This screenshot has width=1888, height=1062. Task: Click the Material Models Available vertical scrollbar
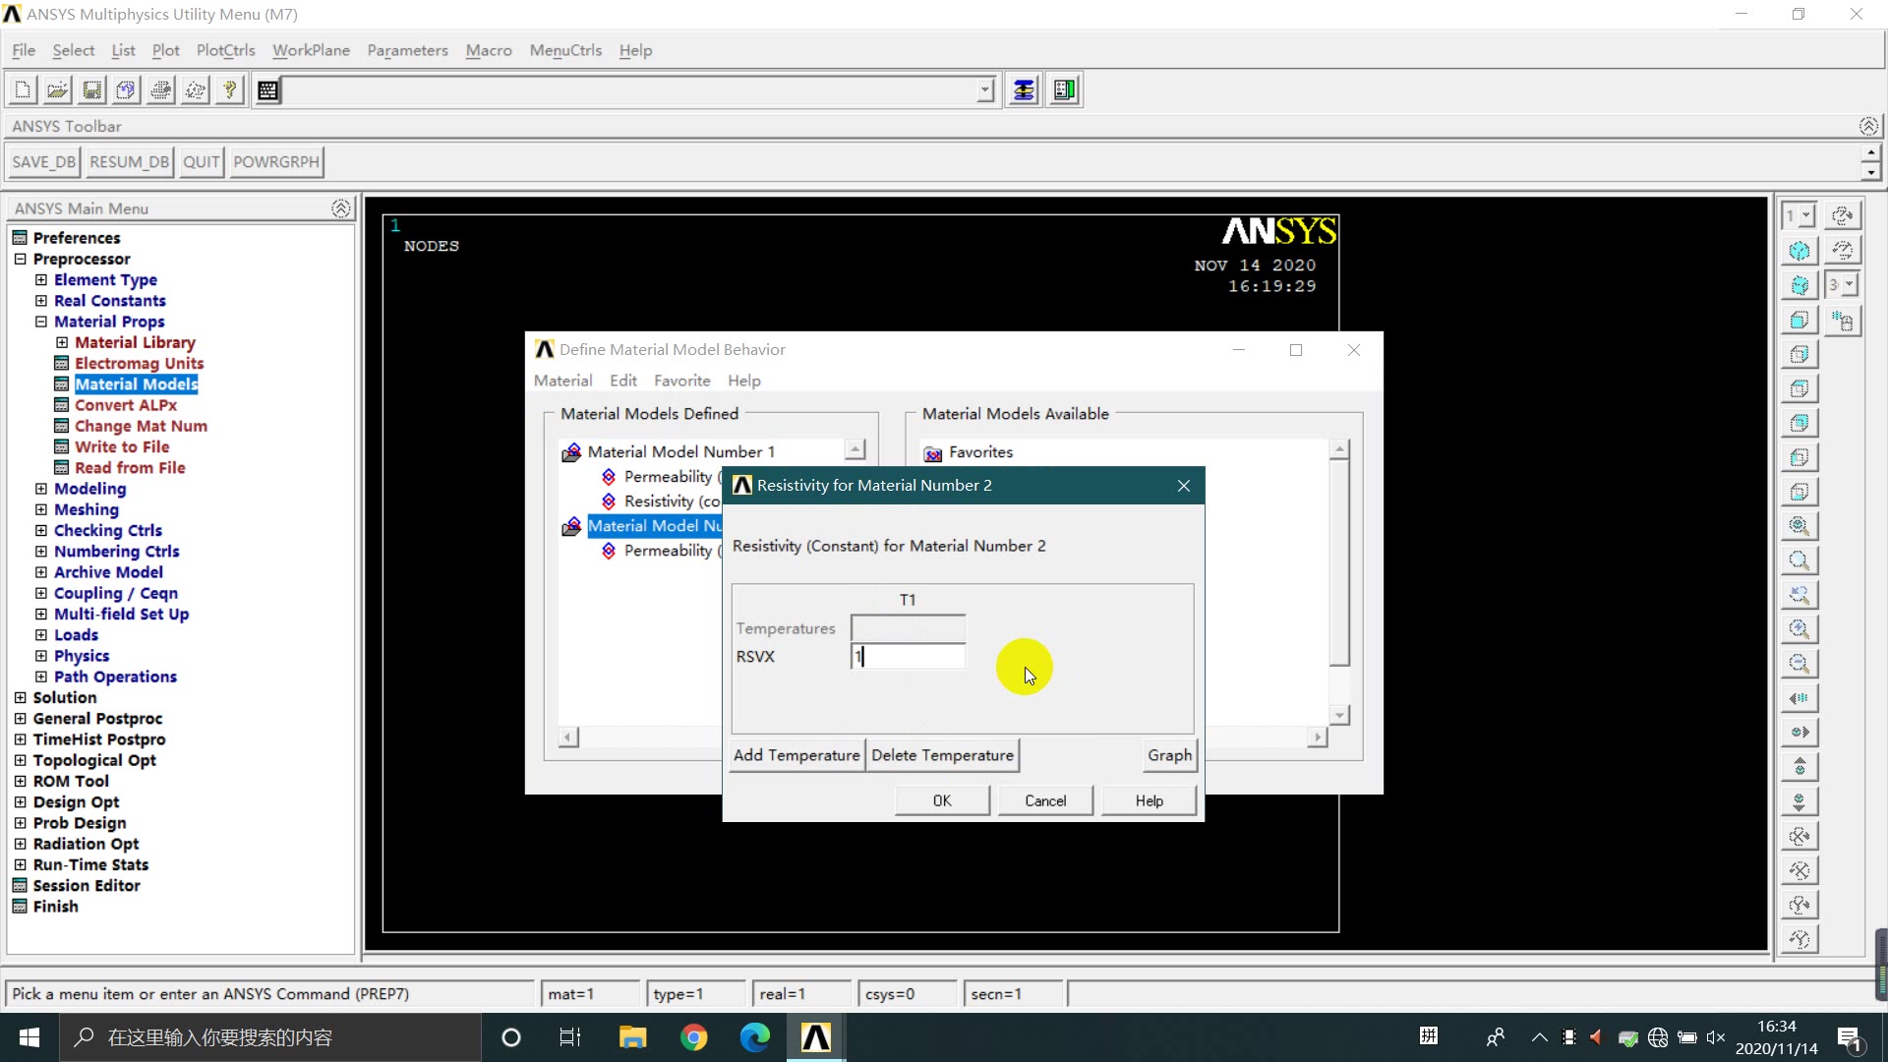point(1339,582)
